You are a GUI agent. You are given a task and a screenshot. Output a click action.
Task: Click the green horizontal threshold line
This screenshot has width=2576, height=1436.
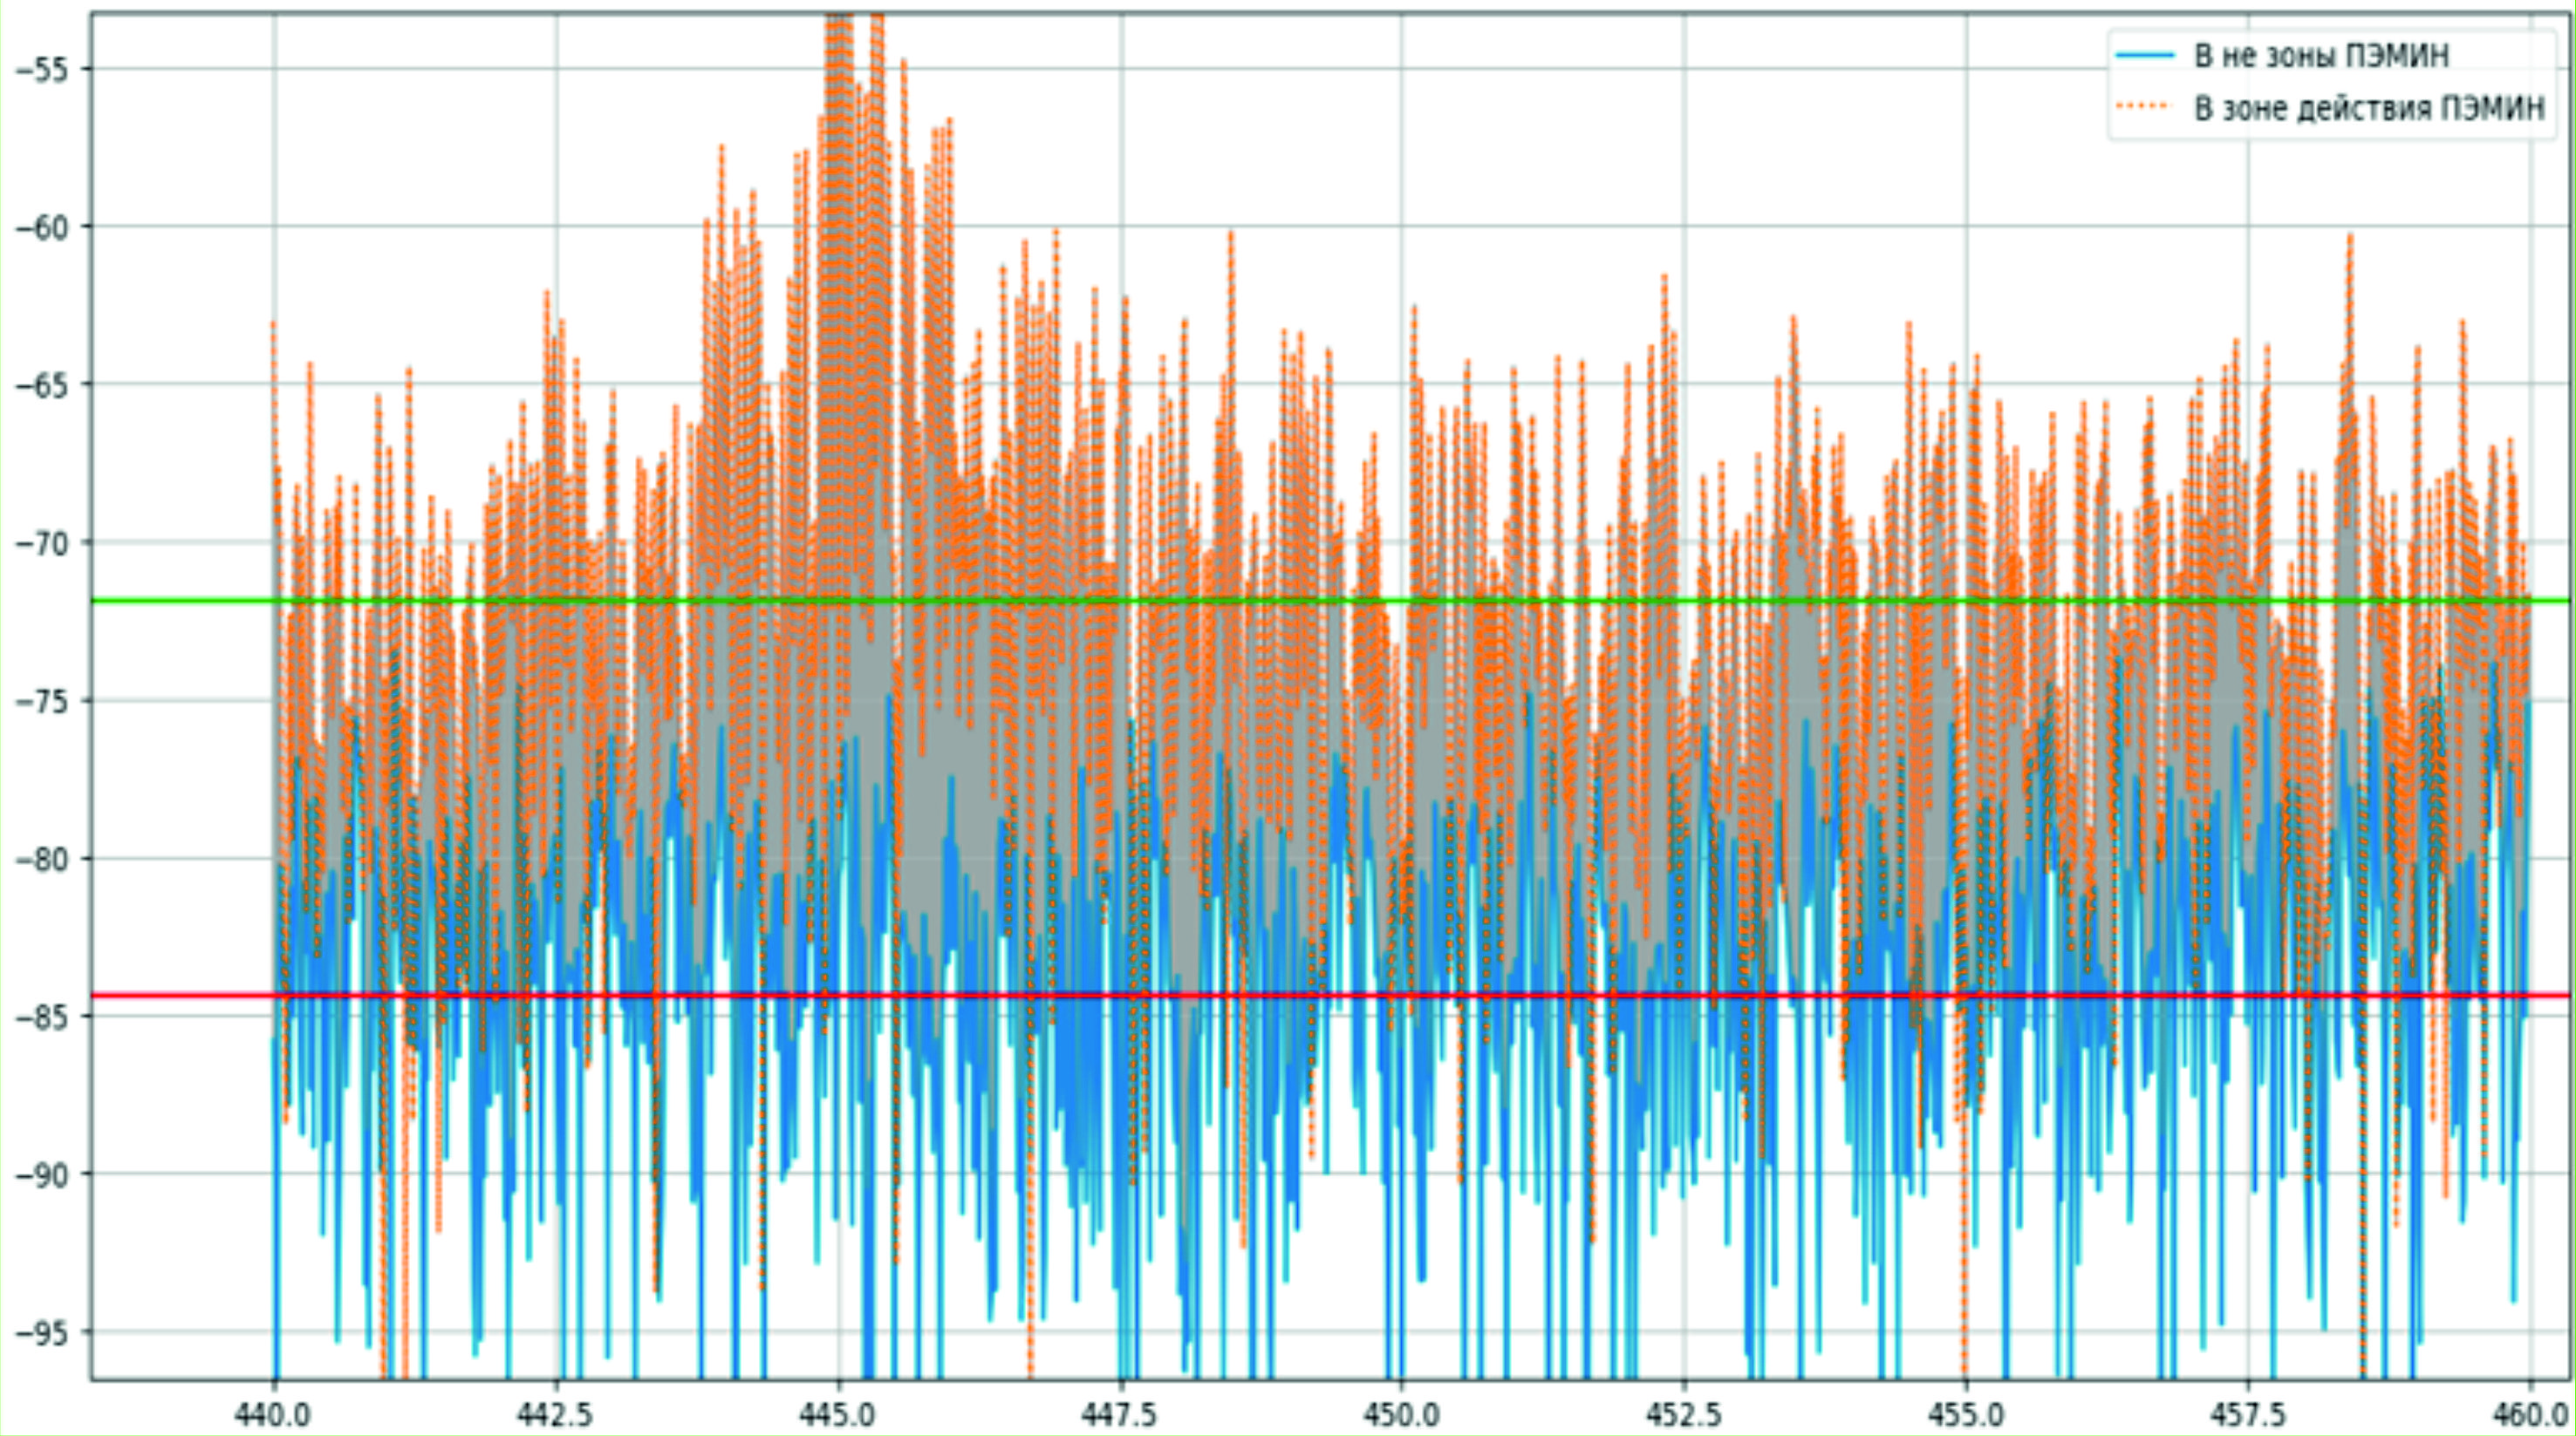point(180,601)
